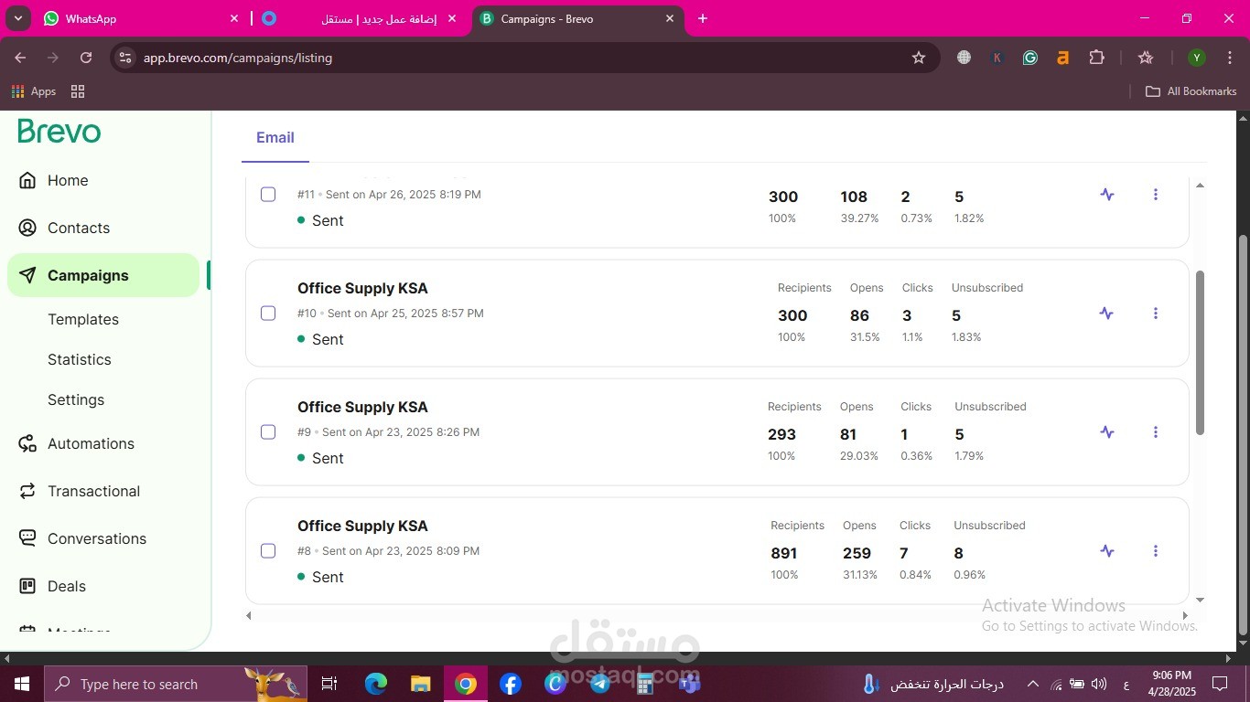Screen dimensions: 1250x702
Task: View the report icon for campaign #11
Action: (x=1107, y=195)
